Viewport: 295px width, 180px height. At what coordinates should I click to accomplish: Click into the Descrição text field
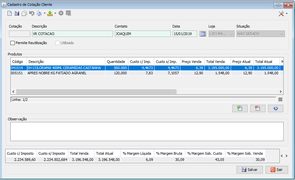[x=72, y=34]
